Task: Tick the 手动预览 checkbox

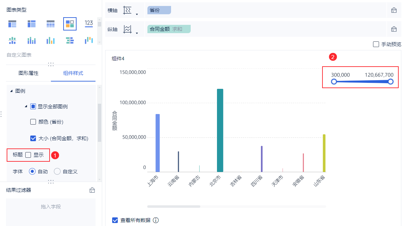Action: pos(376,44)
